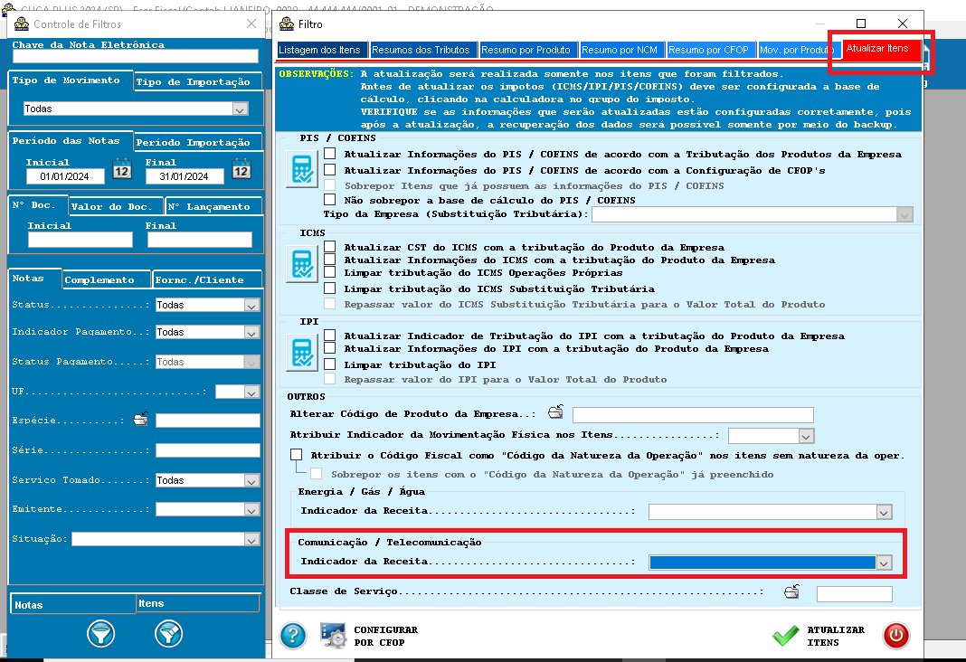Screen dimensions: 966x662
Task: Maximize the Filtro window
Action: pyautogui.click(x=861, y=24)
